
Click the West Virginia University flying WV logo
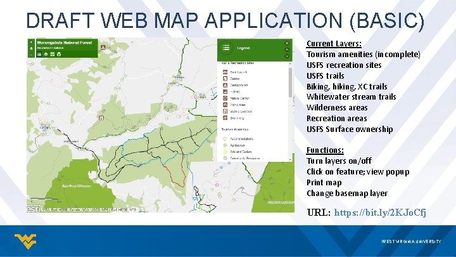click(25, 241)
